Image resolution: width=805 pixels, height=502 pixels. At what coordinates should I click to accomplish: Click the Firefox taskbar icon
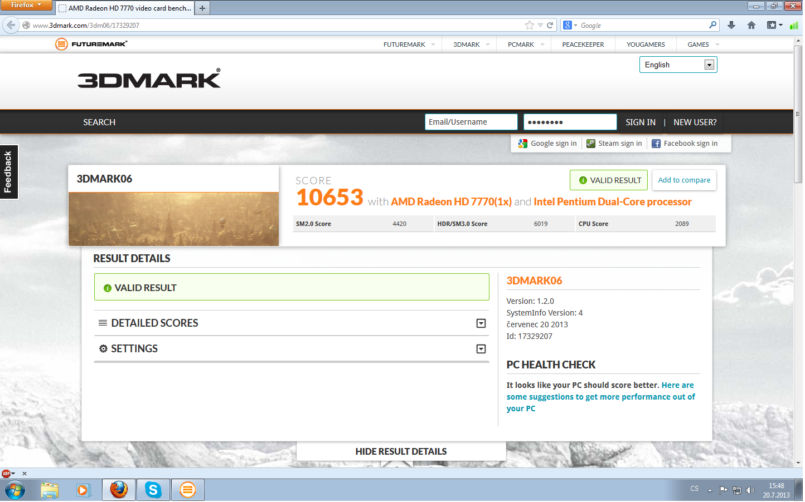[x=119, y=490]
